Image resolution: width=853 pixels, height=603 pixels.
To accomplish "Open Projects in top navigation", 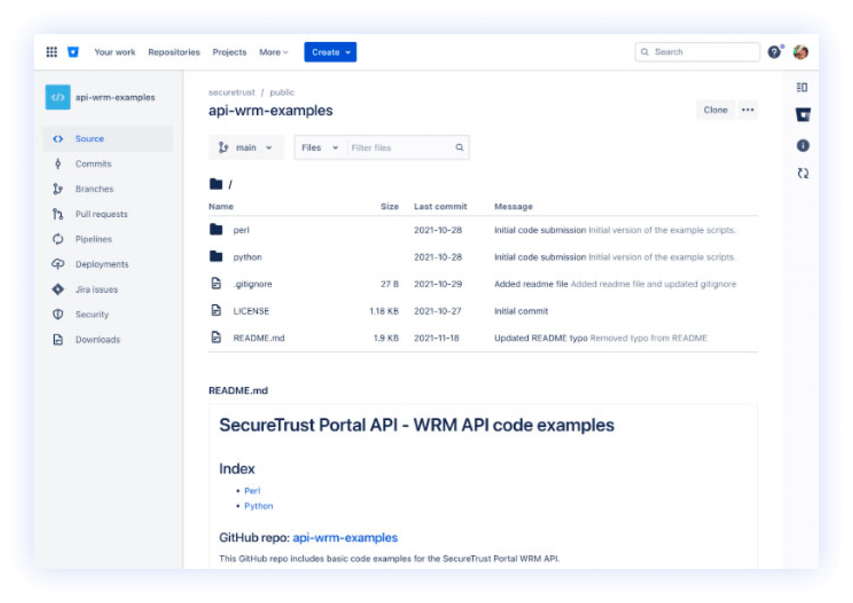I will coord(229,52).
